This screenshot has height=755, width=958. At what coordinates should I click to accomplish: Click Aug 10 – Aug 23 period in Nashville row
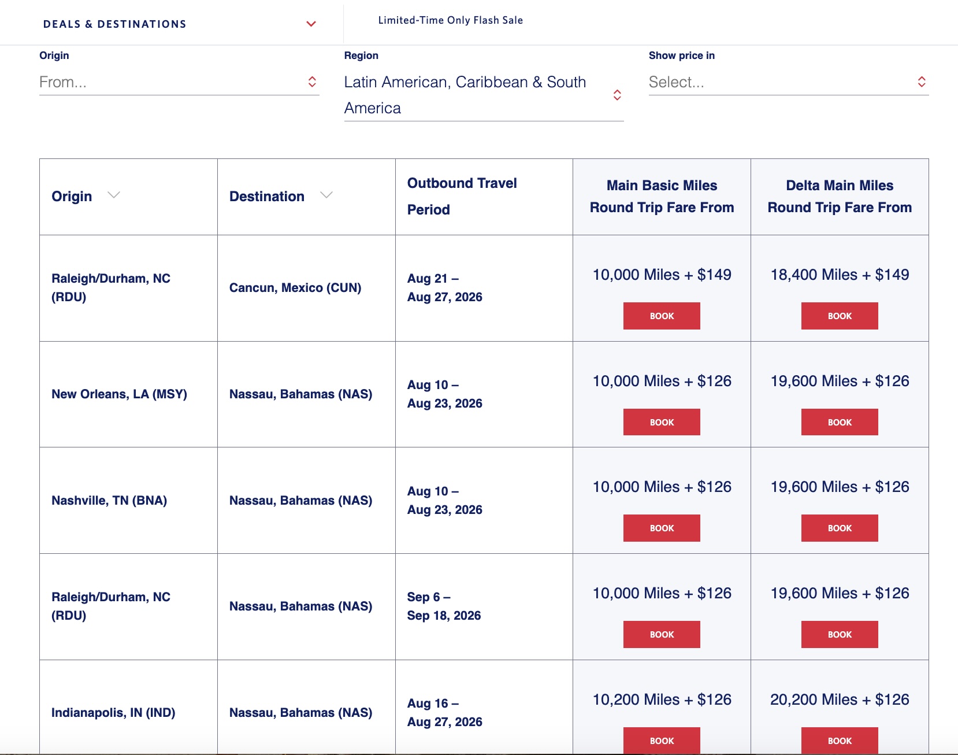pyautogui.click(x=445, y=501)
